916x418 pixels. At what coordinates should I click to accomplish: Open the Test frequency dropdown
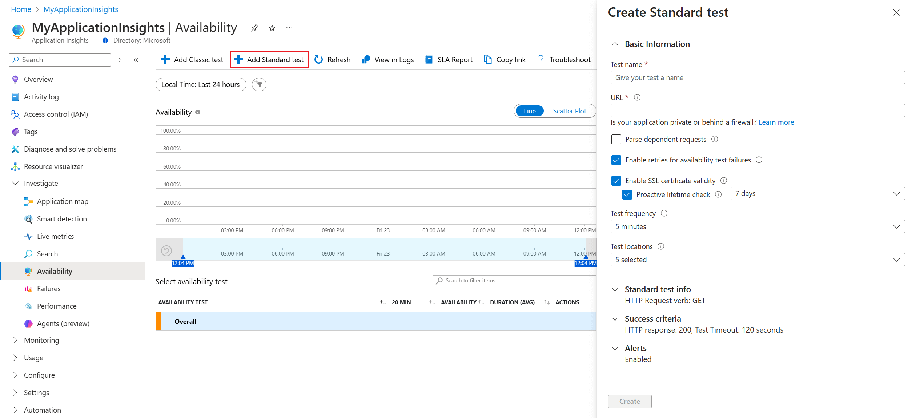click(758, 227)
